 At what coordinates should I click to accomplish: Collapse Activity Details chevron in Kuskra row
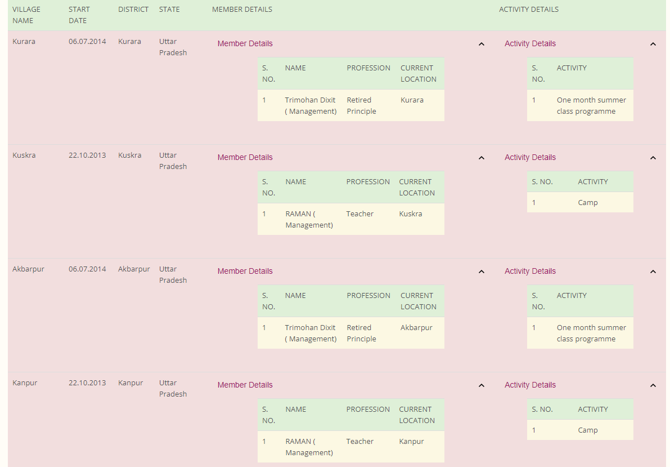point(653,158)
